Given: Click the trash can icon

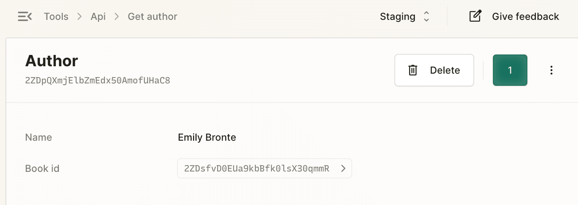Looking at the screenshot, I should tap(413, 70).
